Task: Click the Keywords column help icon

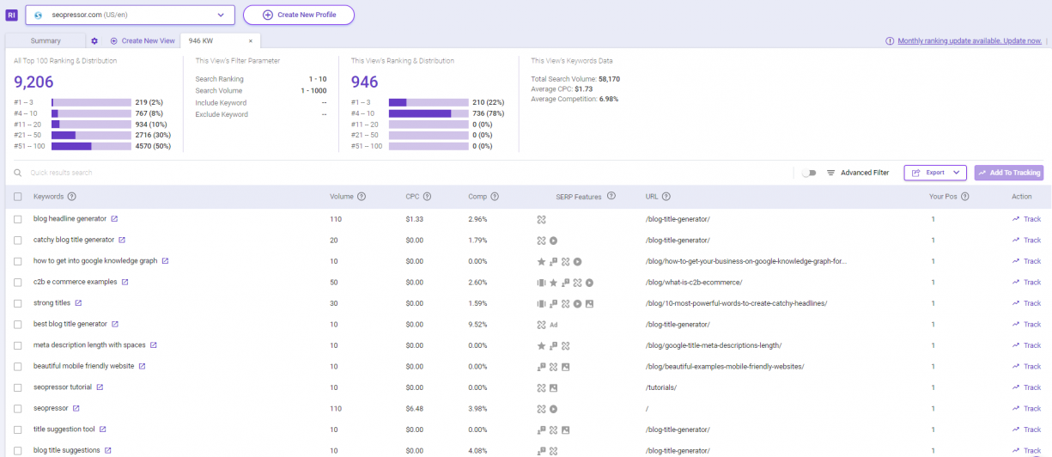Action: click(72, 197)
